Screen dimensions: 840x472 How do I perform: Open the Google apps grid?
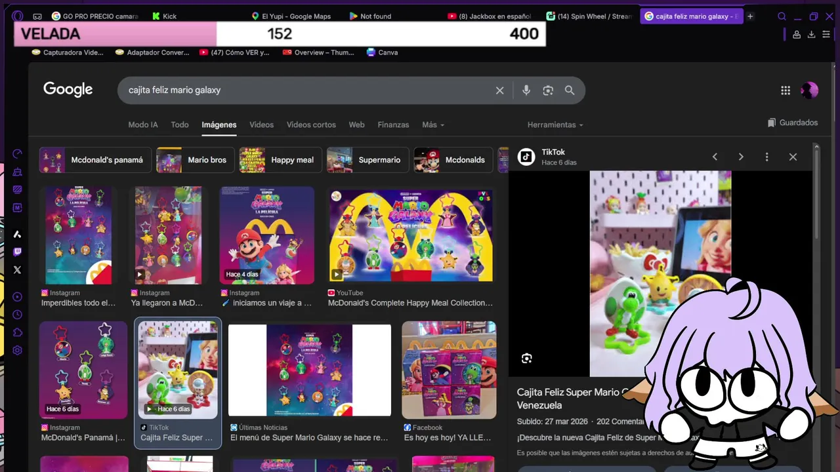click(786, 90)
